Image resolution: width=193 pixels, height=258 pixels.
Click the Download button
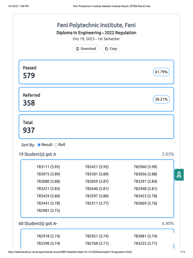coord(86,49)
